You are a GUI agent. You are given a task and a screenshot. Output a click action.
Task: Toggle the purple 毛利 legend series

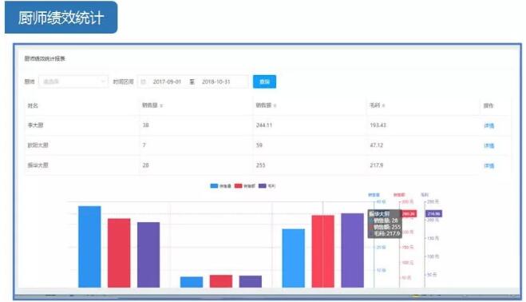pyautogui.click(x=267, y=186)
